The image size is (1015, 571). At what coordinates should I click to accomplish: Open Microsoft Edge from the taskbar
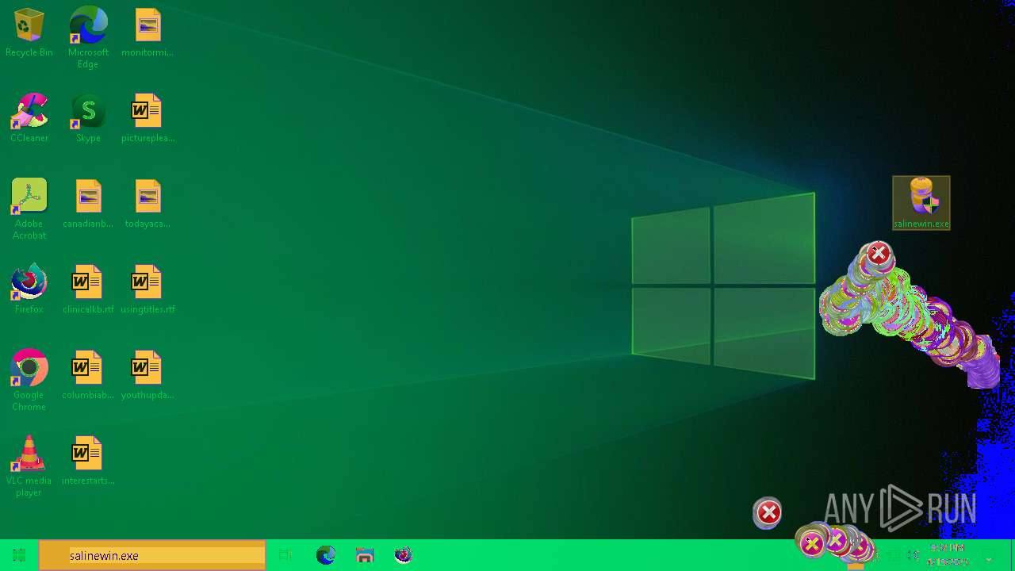[x=326, y=555]
